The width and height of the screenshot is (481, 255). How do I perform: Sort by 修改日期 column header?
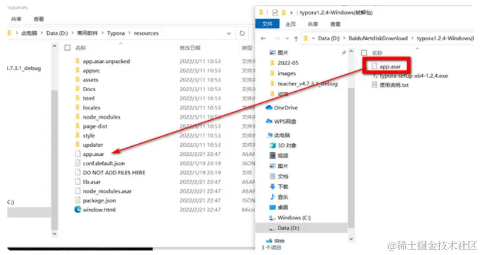pyautogui.click(x=190, y=48)
